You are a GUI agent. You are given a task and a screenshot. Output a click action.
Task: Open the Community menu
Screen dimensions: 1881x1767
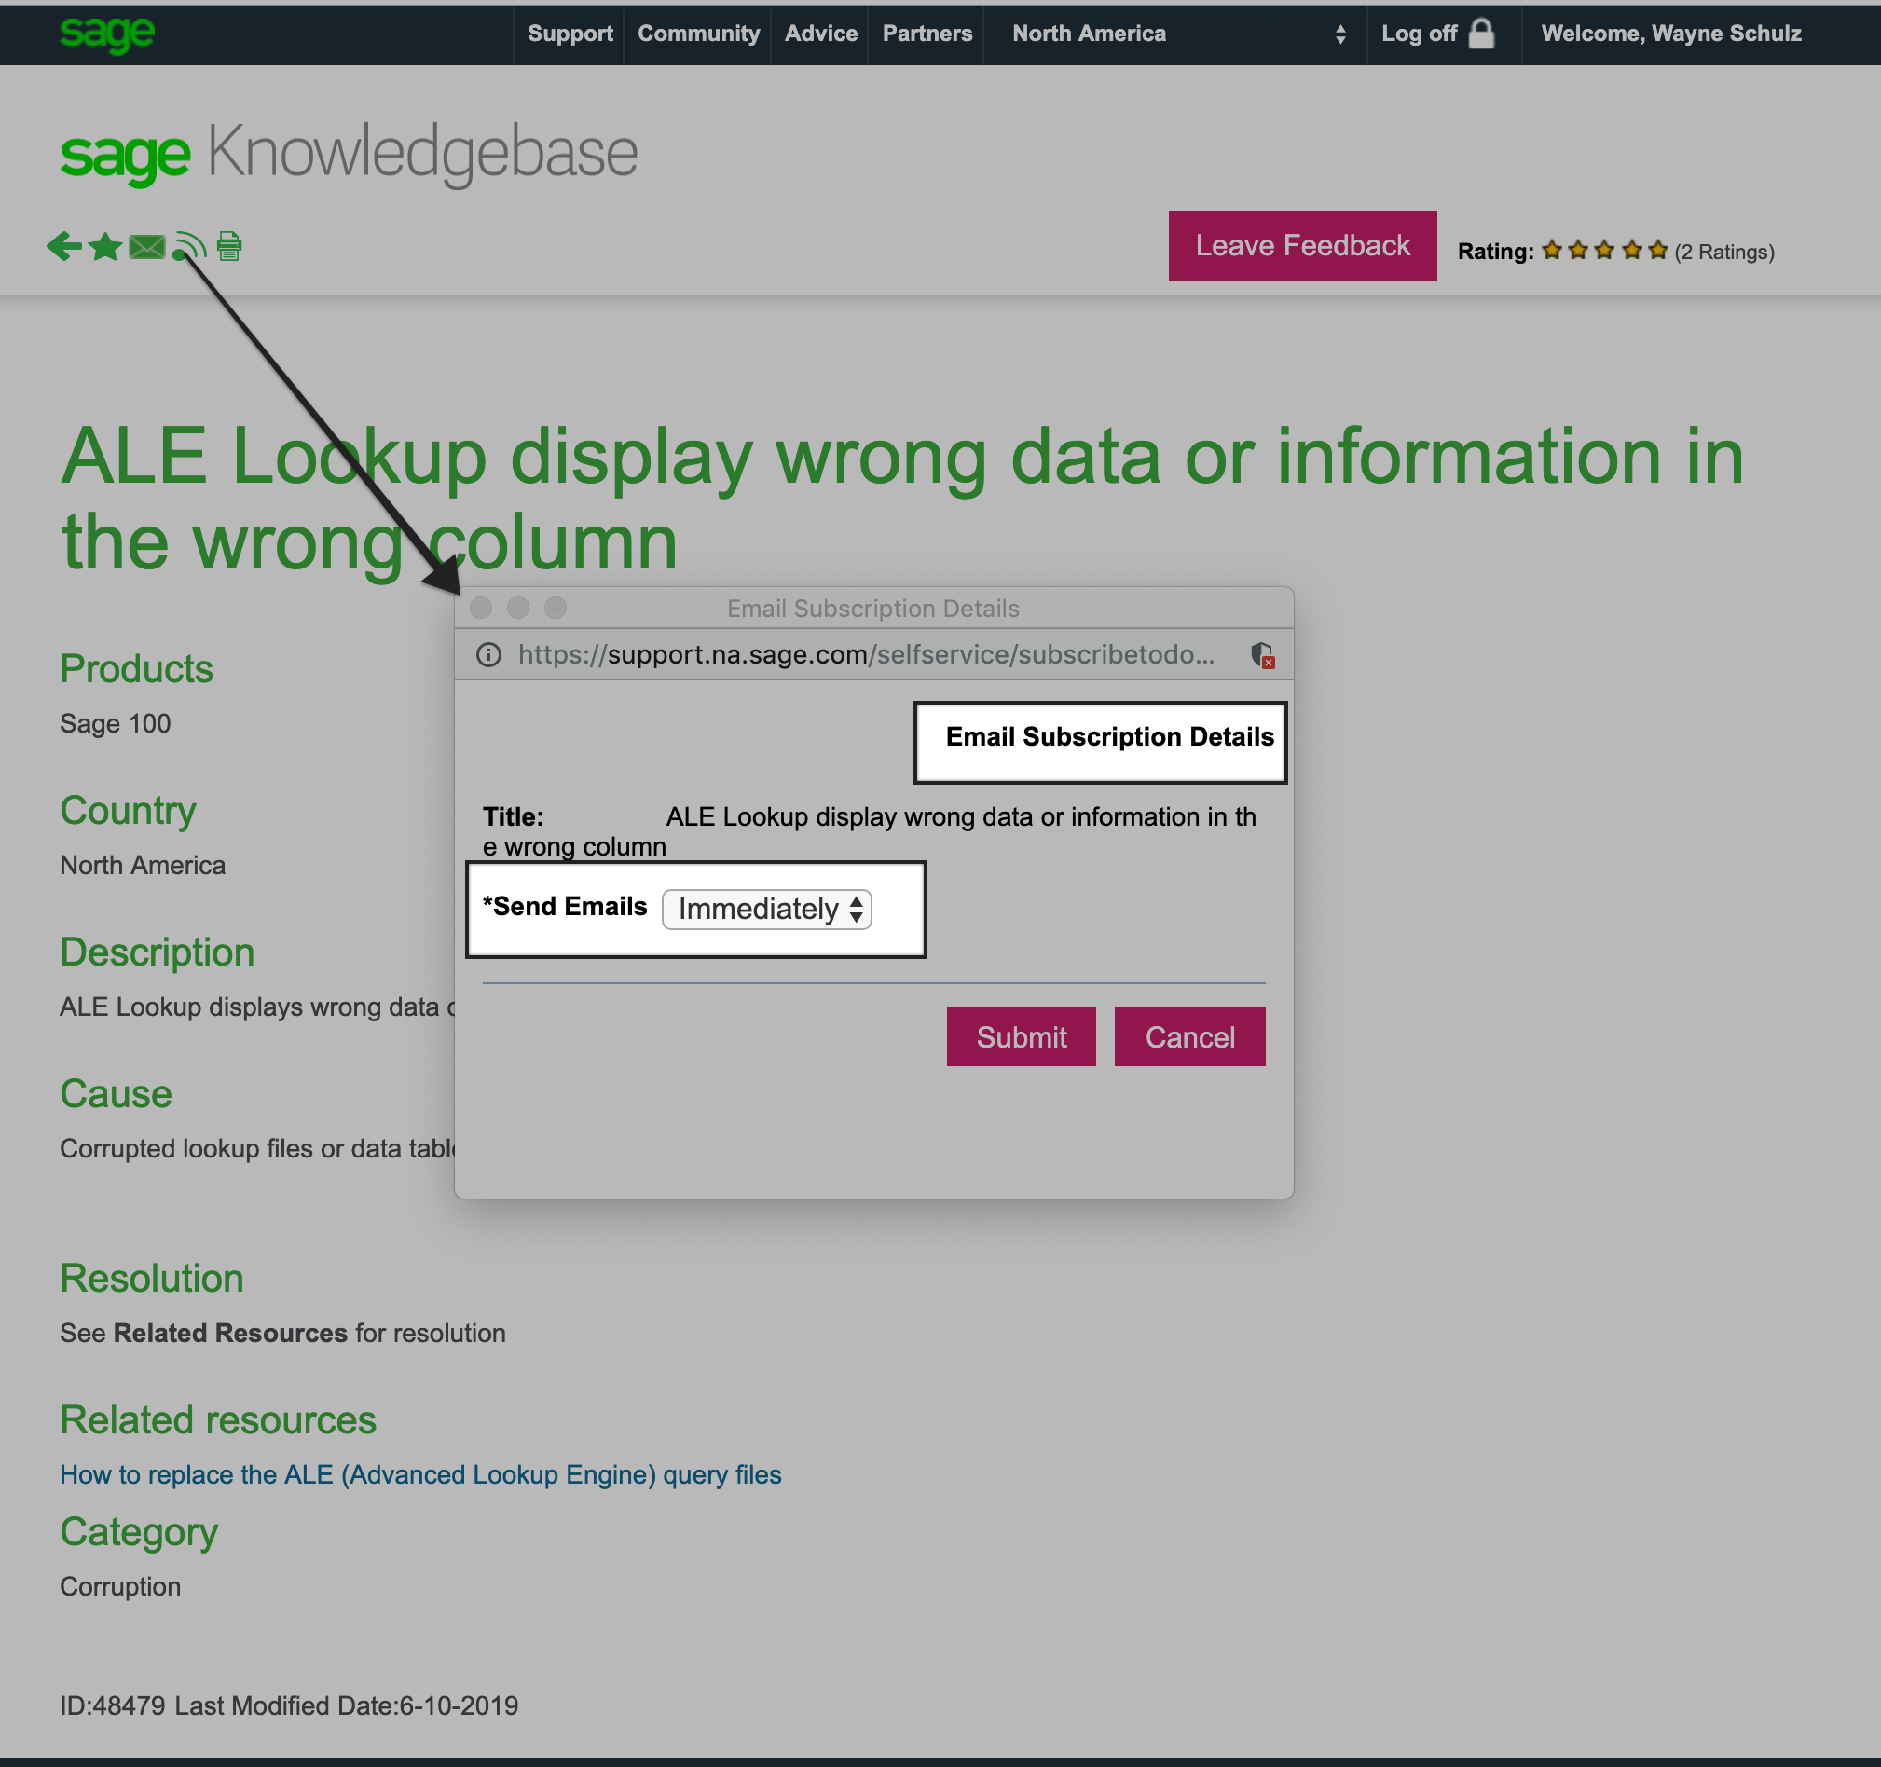coord(698,34)
